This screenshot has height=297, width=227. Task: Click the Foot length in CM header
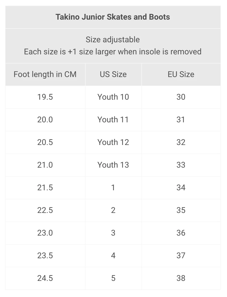45,74
